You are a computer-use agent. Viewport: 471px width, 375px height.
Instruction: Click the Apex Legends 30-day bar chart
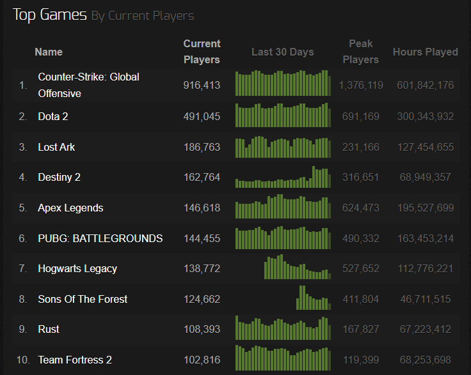pos(283,206)
